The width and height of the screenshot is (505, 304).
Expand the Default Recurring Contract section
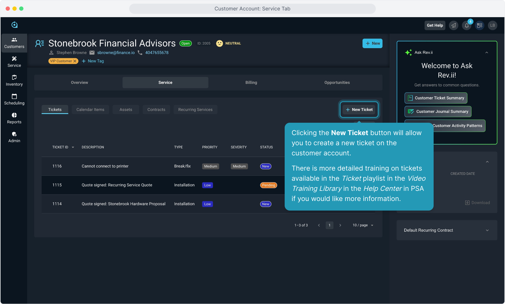coord(487,230)
